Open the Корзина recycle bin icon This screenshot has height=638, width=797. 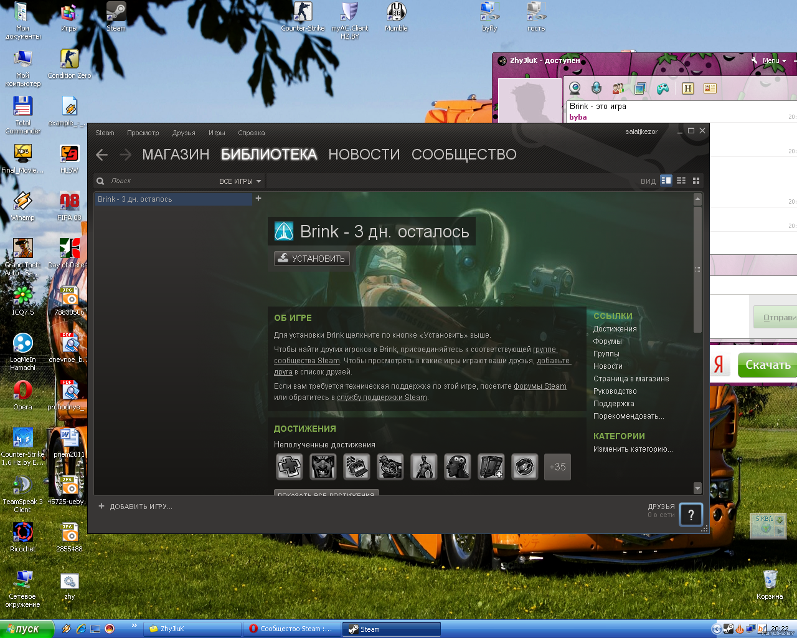770,584
